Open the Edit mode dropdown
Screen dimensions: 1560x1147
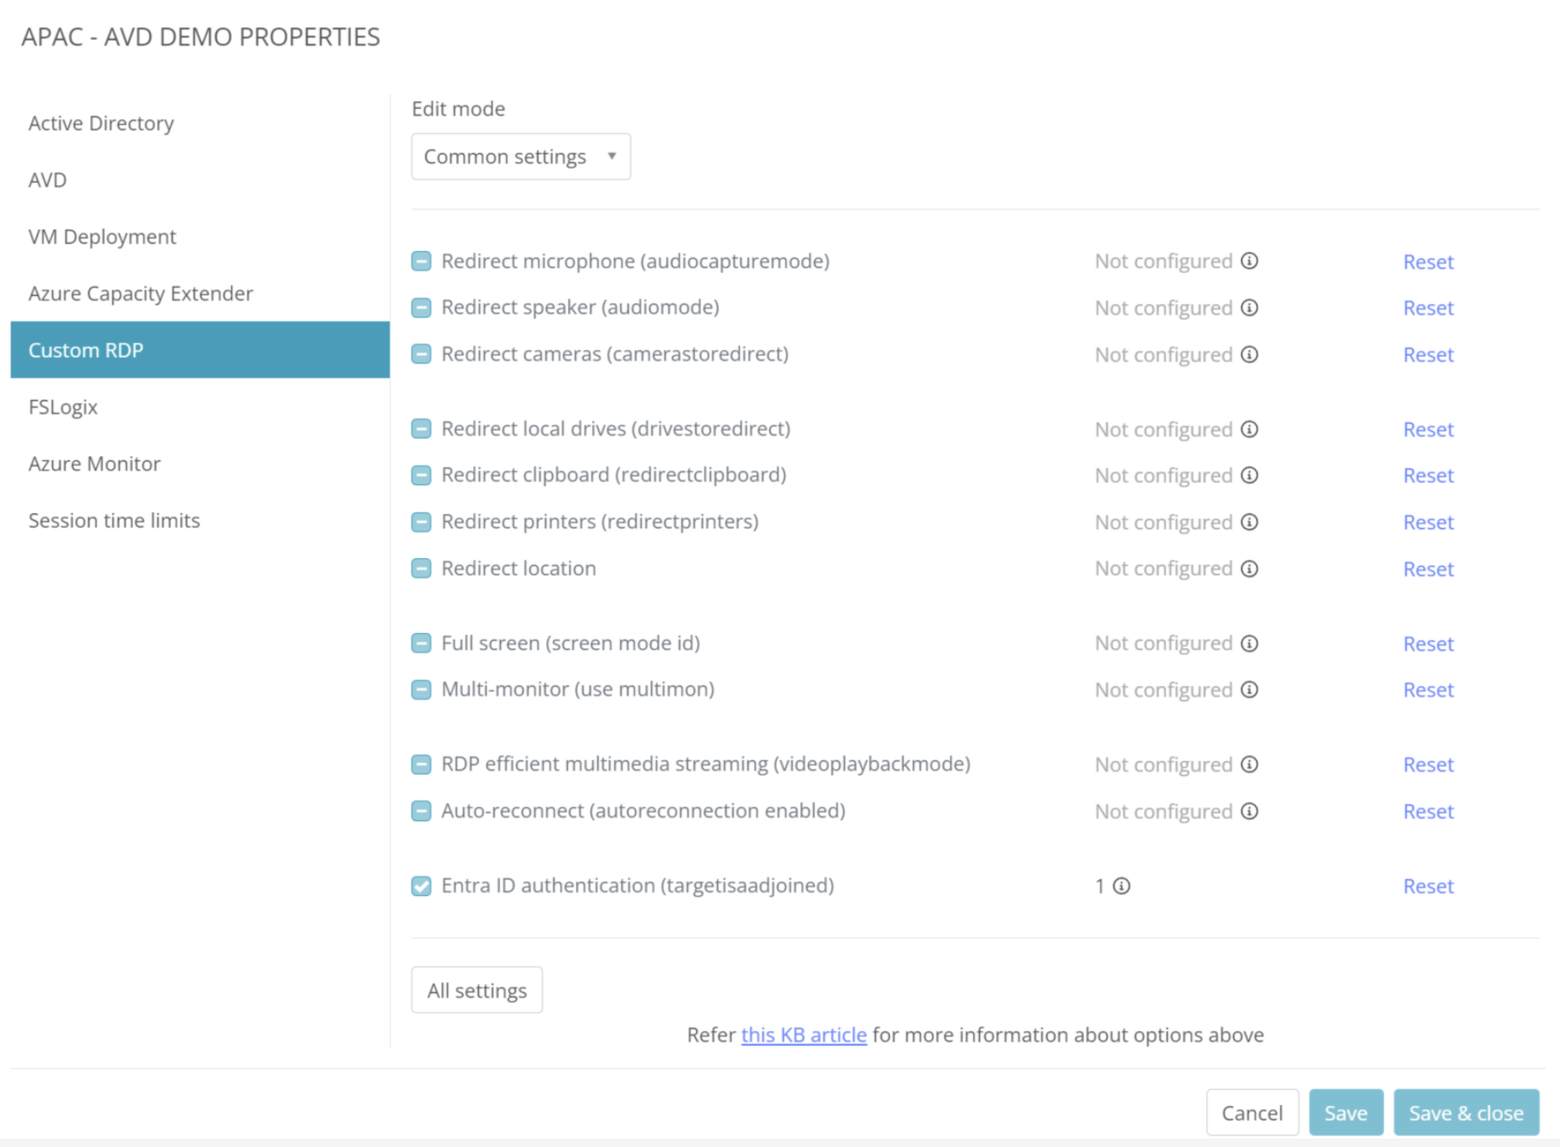[x=521, y=157]
